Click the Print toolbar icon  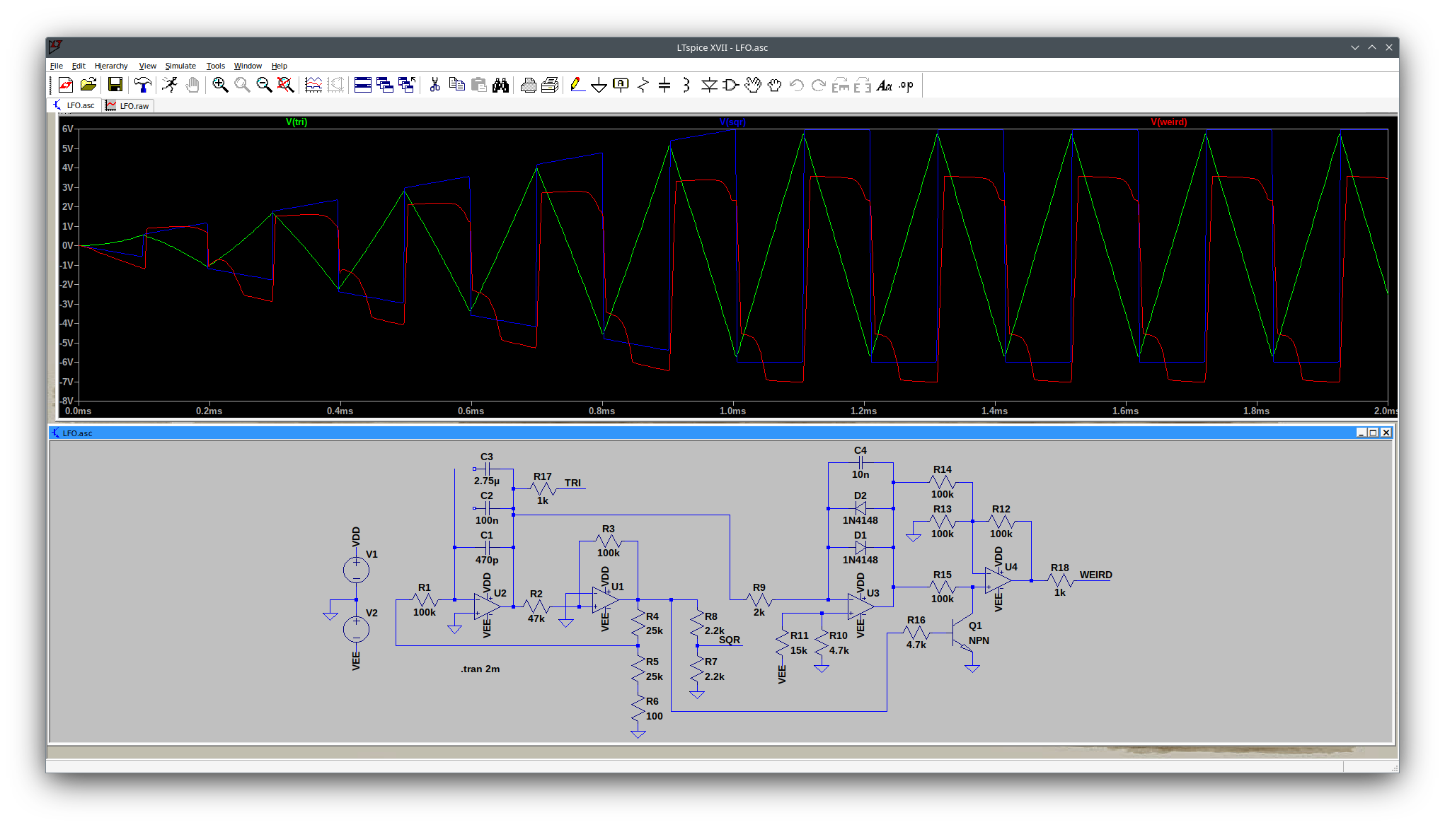pyautogui.click(x=529, y=85)
